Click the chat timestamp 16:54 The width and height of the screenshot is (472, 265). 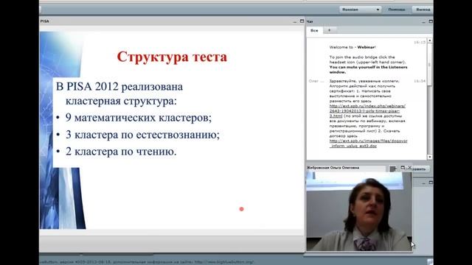(420, 81)
